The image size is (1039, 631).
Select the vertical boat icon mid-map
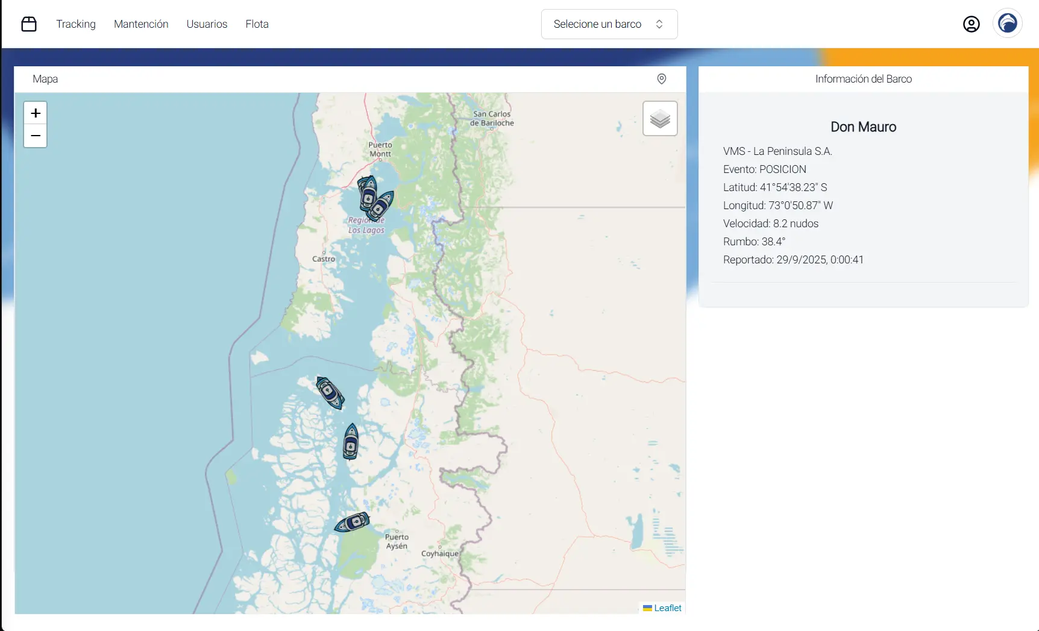tap(351, 443)
